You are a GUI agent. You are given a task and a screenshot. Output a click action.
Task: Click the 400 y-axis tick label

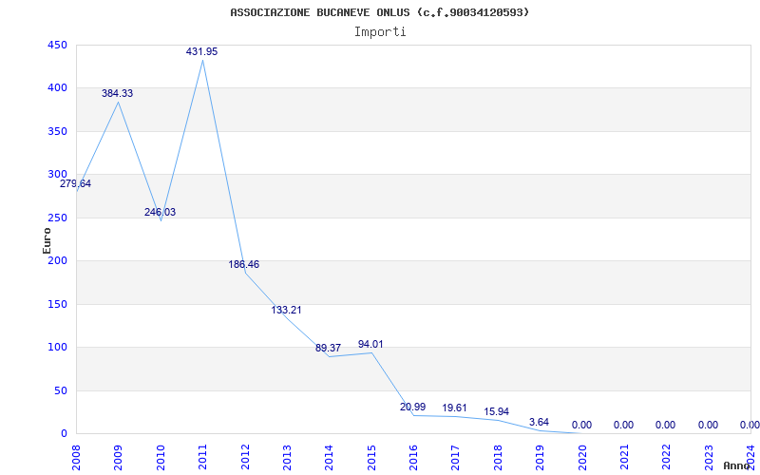pos(57,88)
